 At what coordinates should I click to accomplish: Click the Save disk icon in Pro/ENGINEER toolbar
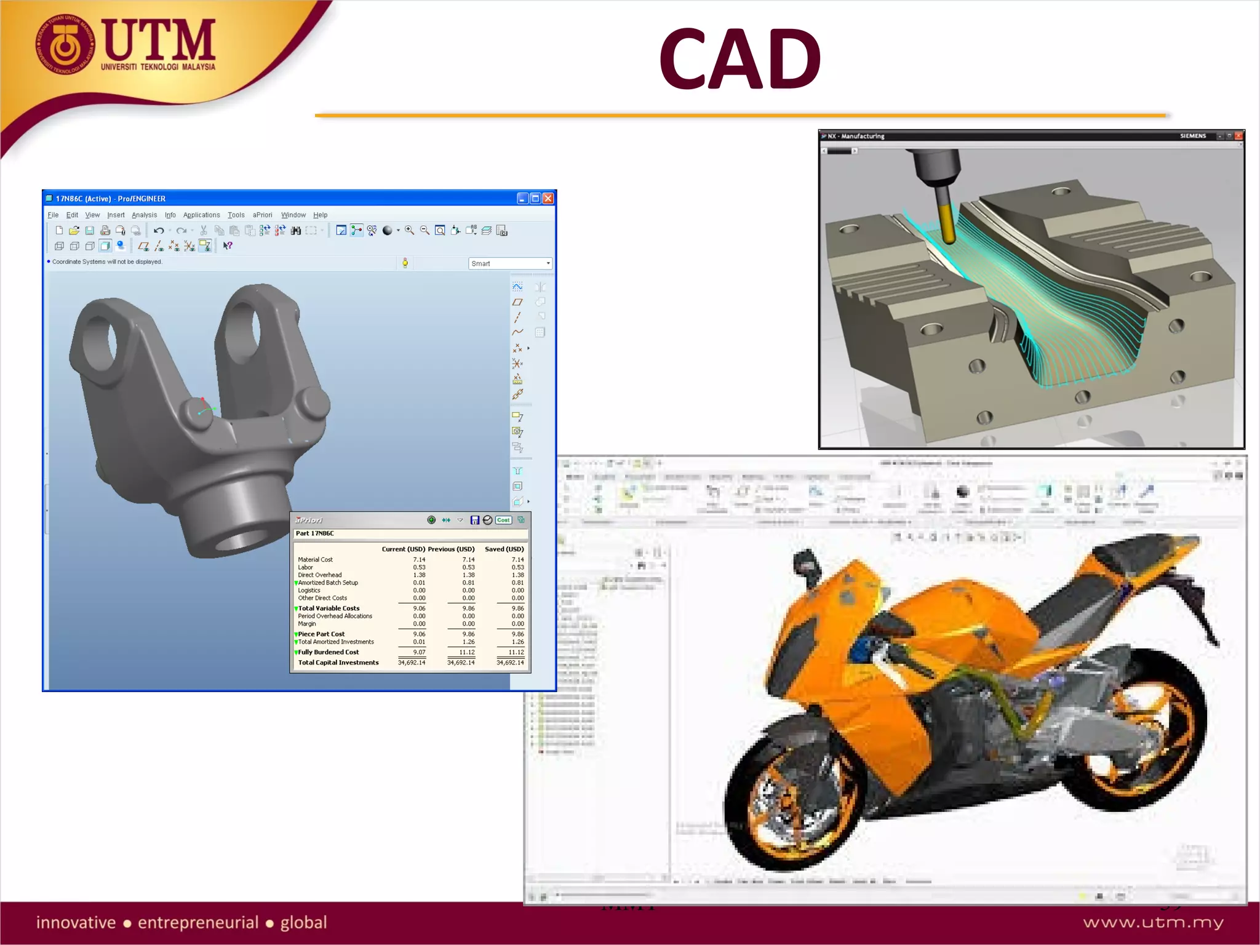click(90, 231)
